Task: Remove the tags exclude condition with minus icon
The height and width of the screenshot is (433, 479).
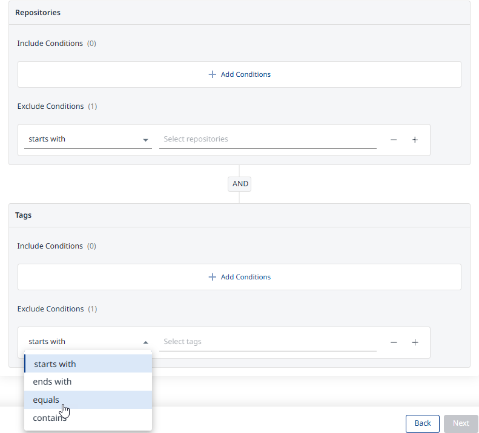Action: coord(394,342)
